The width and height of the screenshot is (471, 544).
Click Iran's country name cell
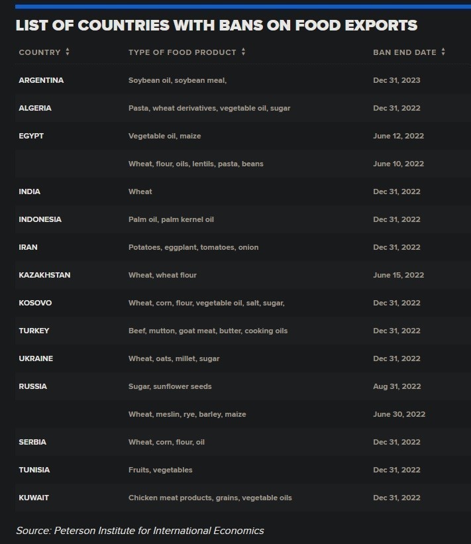pyautogui.click(x=28, y=247)
